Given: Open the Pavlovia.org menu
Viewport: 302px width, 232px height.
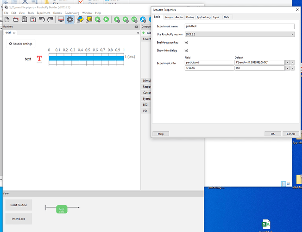Looking at the screenshot, I should [72, 13].
